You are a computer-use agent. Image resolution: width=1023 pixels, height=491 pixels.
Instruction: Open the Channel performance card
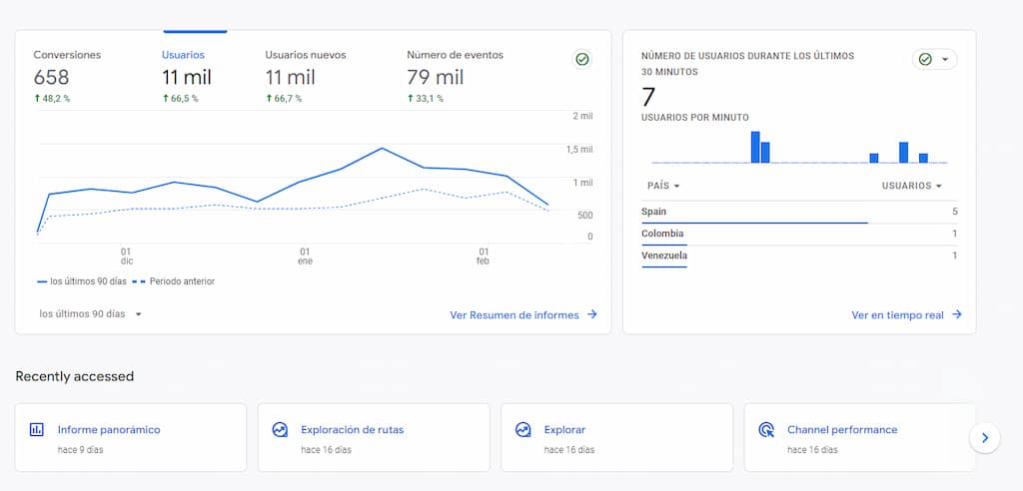(860, 437)
